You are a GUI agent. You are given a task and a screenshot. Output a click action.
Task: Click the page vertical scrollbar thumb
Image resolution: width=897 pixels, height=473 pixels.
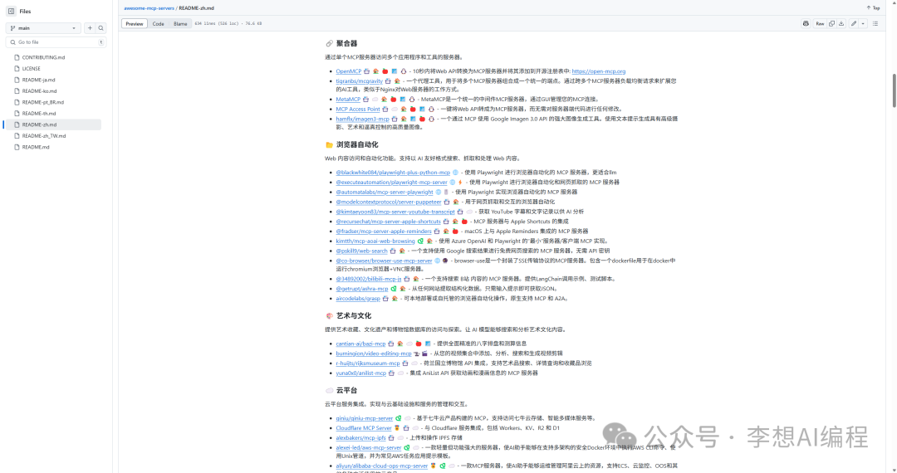pos(895,90)
